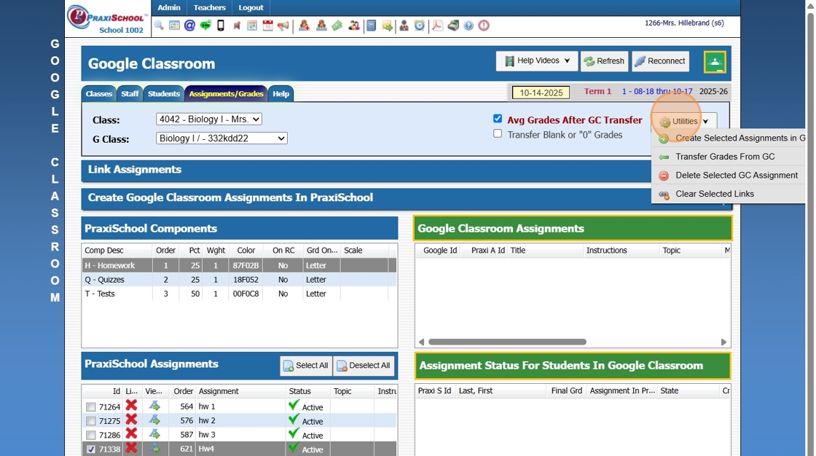Screen dimensions: 816x456
Task: Choose Clear Selected Links
Action: 728,194
